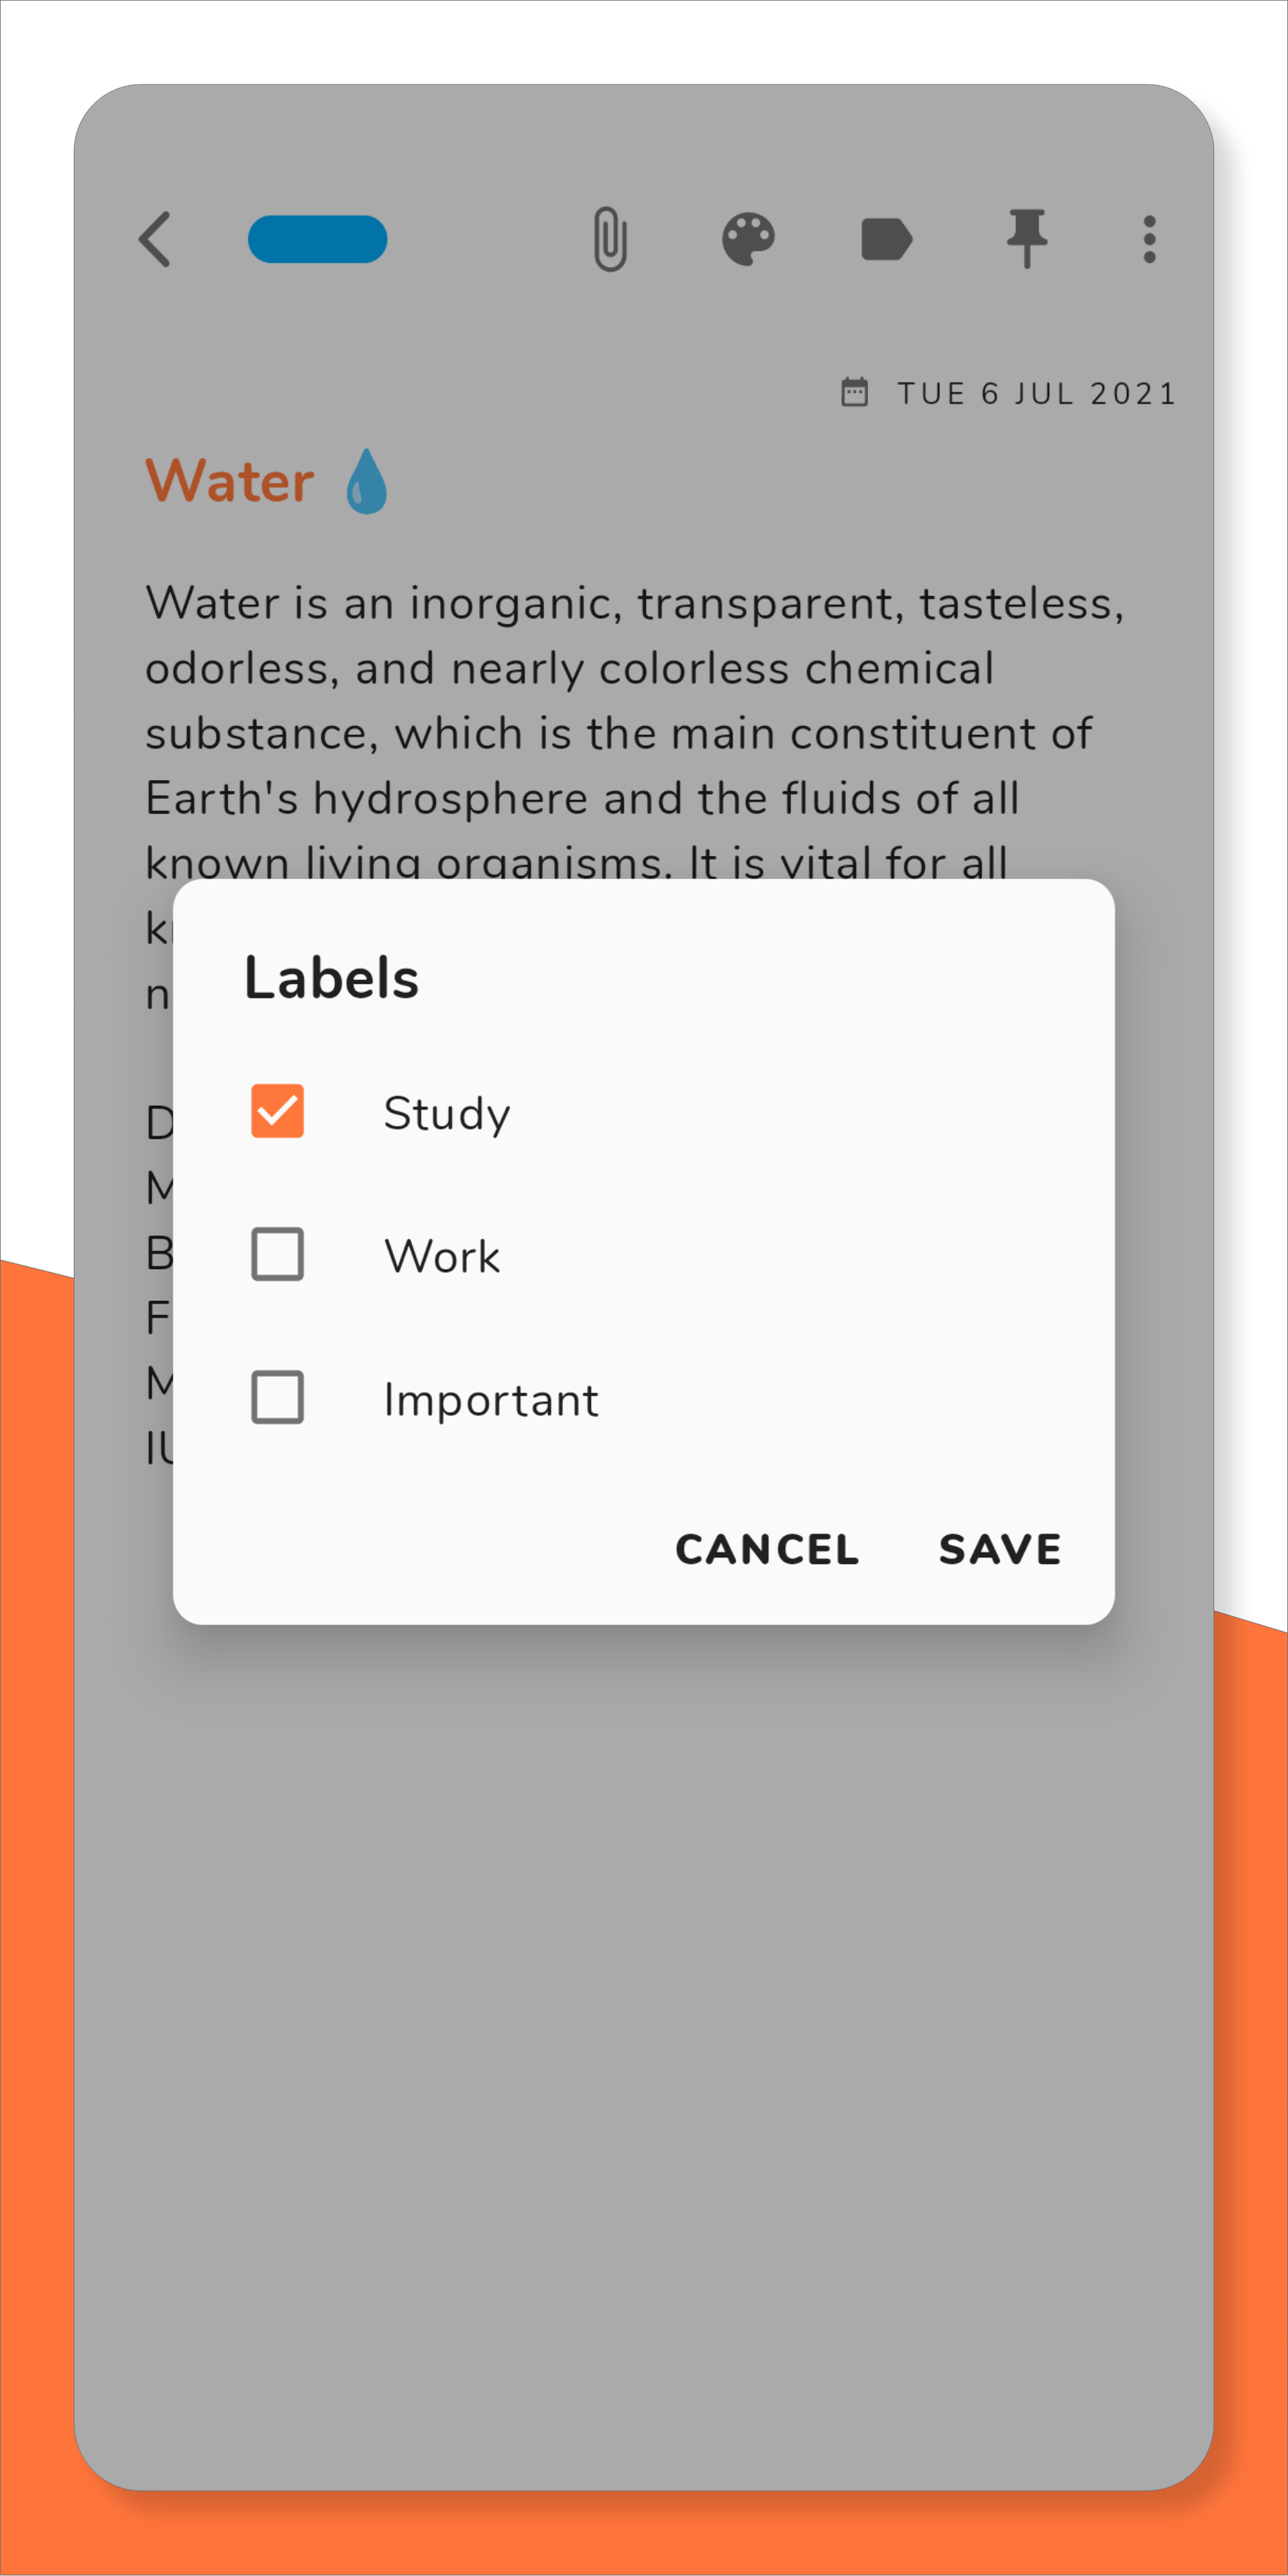Tap the TUE 6 JUL 2021 date

[1036, 393]
